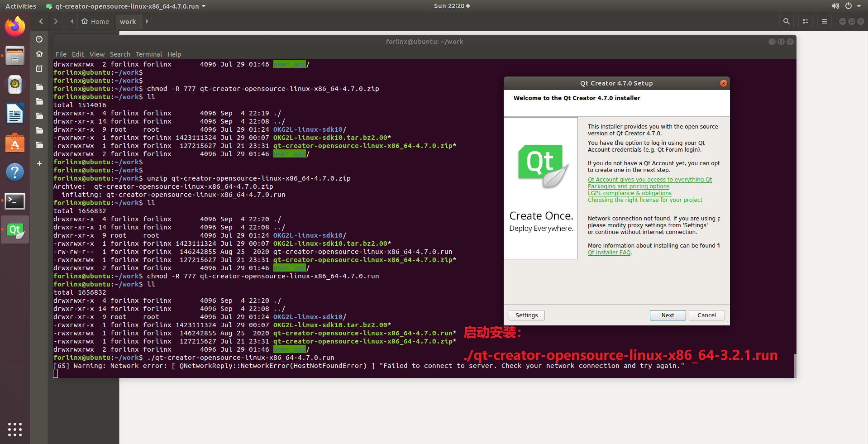Minimize the terminal window
The height and width of the screenshot is (444, 868).
pos(772,42)
